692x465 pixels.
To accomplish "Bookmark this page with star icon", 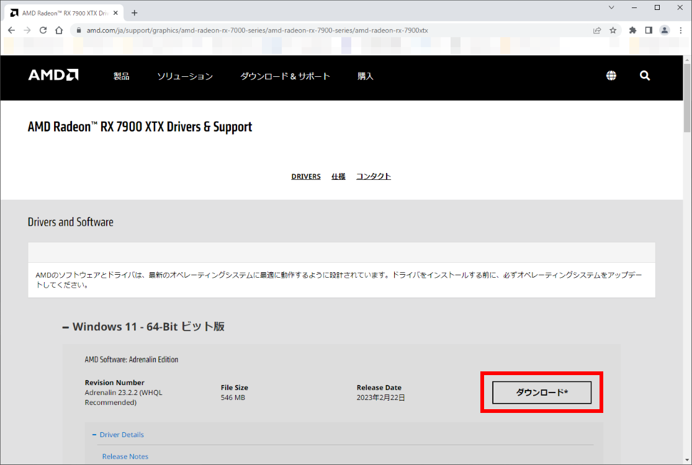I will click(x=613, y=30).
